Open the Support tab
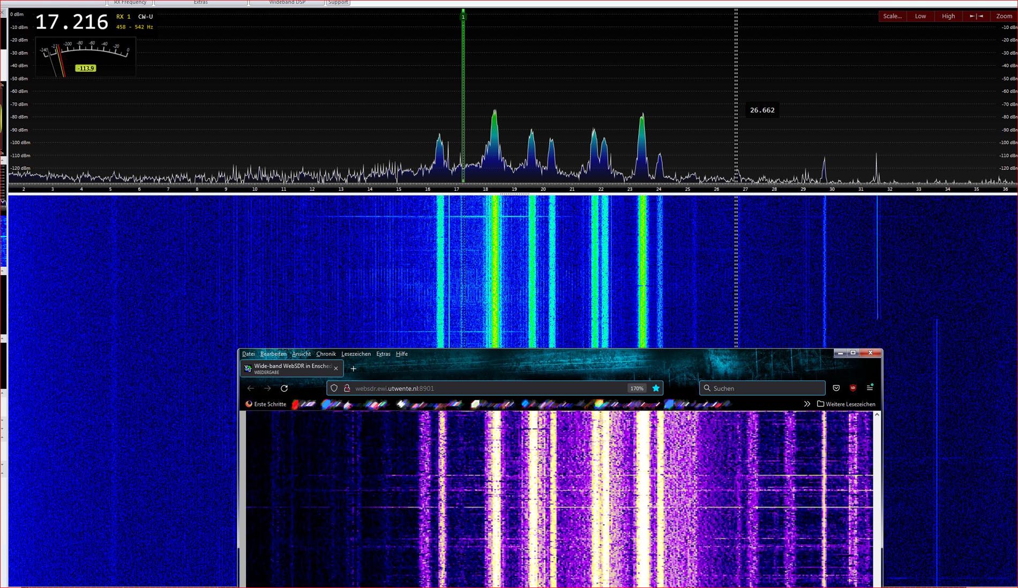 [338, 3]
